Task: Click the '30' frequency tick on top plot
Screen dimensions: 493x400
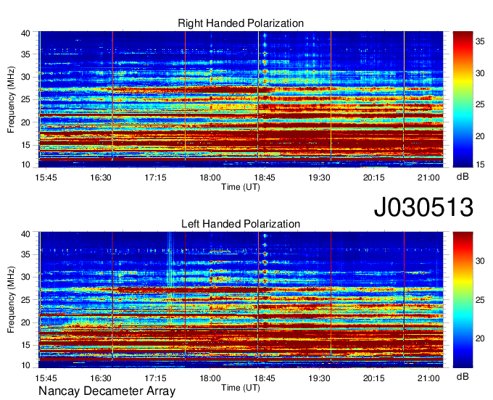Action: tap(25, 77)
